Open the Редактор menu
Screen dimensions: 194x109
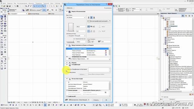point(10,3)
